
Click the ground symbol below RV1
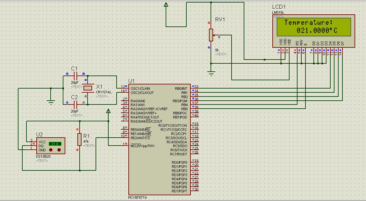tap(211, 73)
